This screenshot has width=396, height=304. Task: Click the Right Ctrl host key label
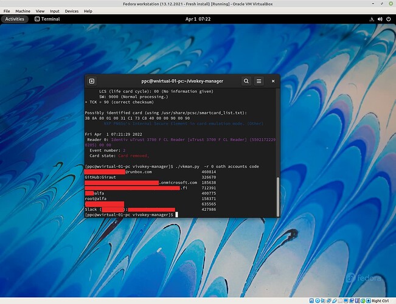(380, 301)
